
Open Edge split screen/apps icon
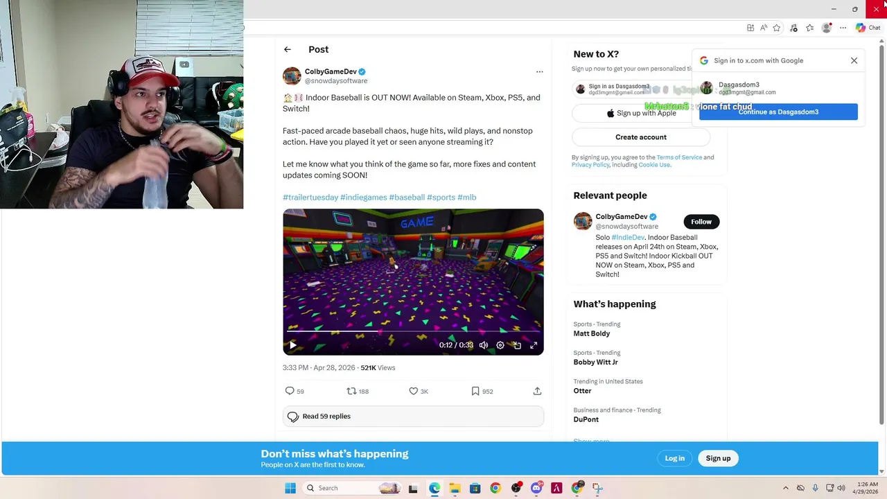pos(750,28)
